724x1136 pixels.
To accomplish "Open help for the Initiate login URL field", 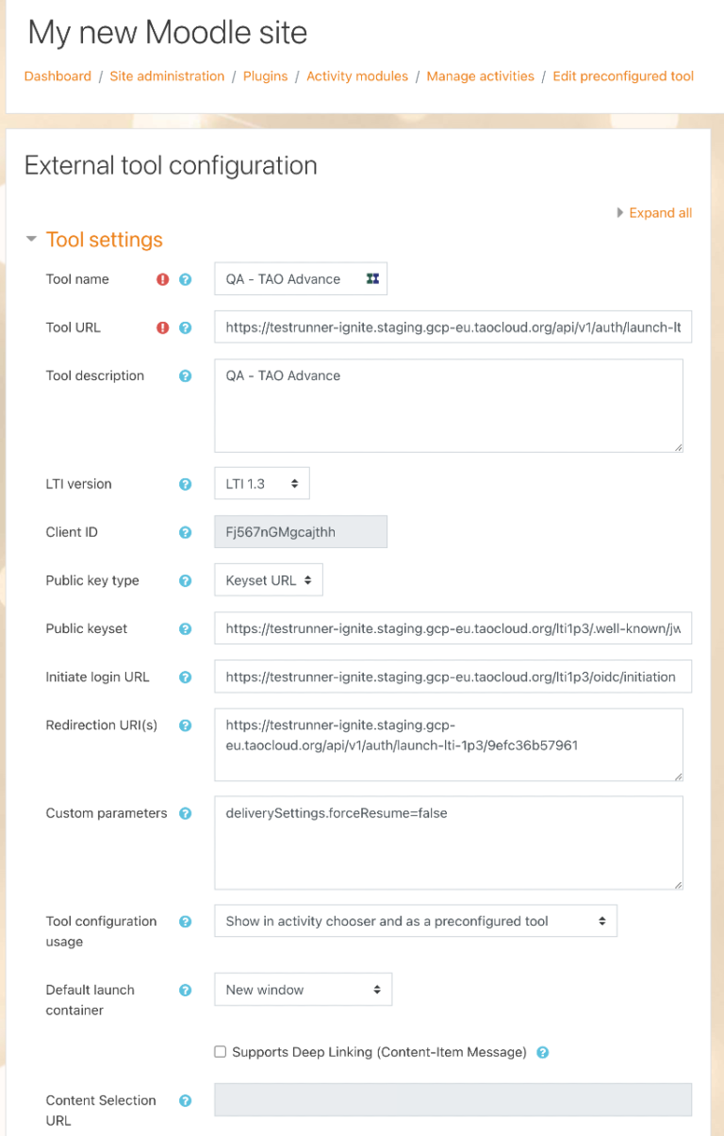I will [185, 676].
